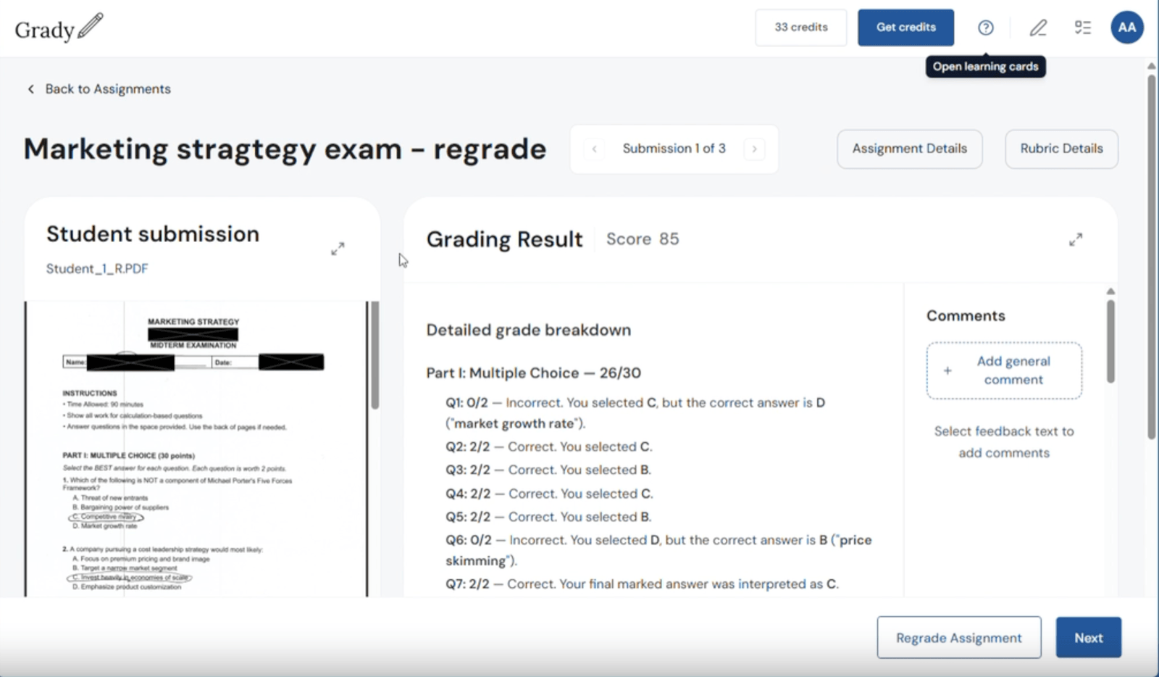Click the Comments panel scrollbar
Screen dimensions: 1159x677
(1110, 341)
